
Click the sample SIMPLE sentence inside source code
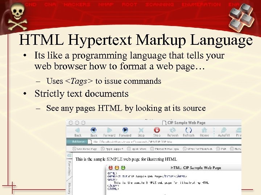(161, 183)
